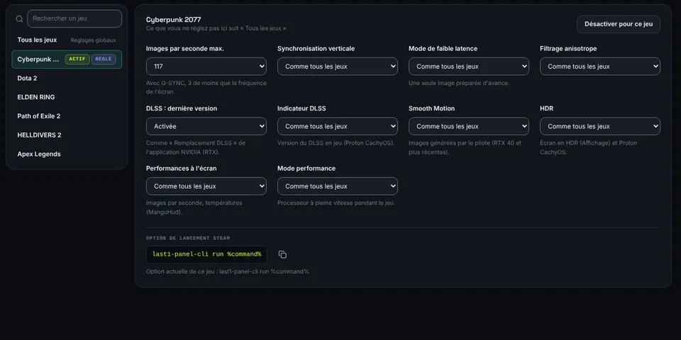Open 'Performances à l'écran' dropdown
This screenshot has width=681, height=340.
pos(206,186)
